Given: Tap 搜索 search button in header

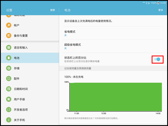Looking at the screenshot, I should (53, 10).
